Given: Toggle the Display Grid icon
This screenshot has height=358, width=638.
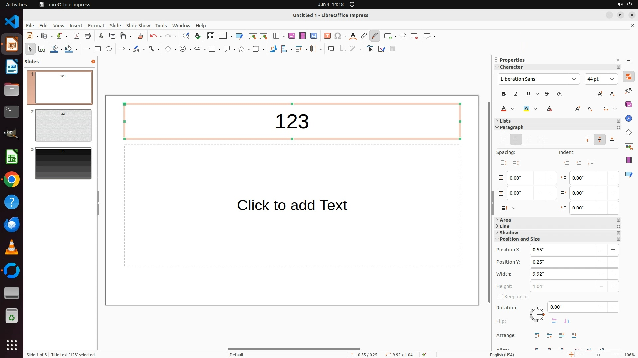Looking at the screenshot, I should coord(211,36).
